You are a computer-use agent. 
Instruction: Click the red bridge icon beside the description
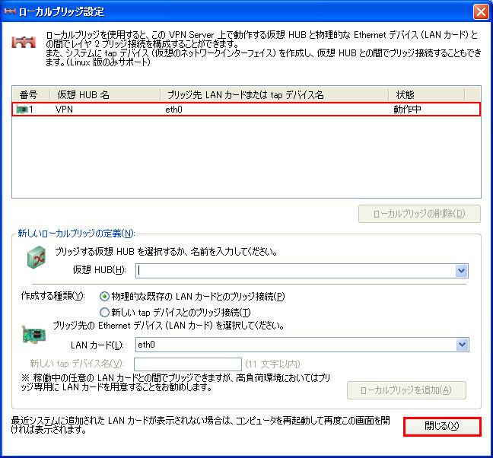pyautogui.click(x=24, y=42)
